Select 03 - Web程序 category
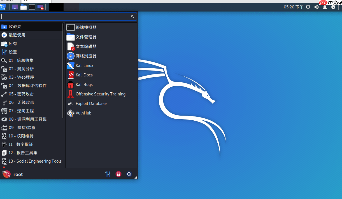 tap(31, 77)
